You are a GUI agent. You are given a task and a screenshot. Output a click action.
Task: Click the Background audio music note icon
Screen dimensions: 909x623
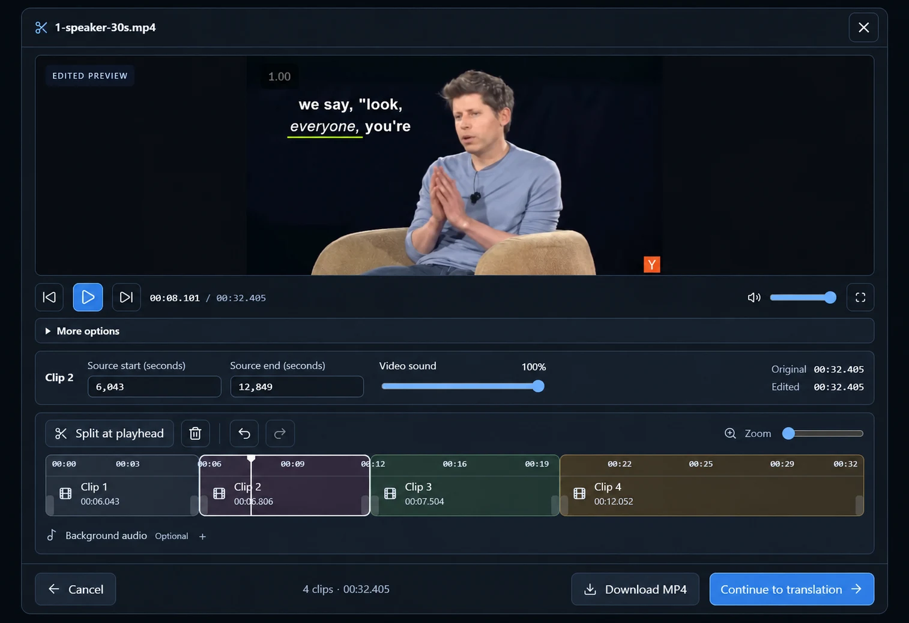click(x=52, y=535)
